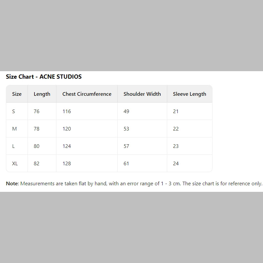Select the Length column header

(x=42, y=94)
